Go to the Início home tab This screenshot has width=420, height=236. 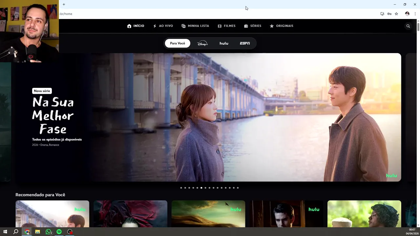(136, 26)
